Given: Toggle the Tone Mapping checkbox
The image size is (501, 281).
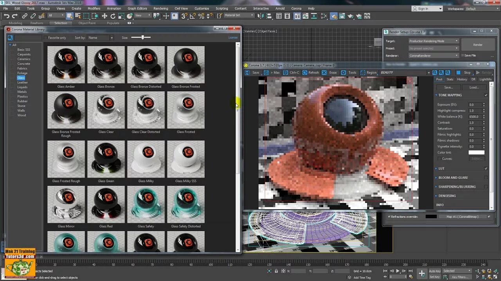Looking at the screenshot, I should point(486,95).
